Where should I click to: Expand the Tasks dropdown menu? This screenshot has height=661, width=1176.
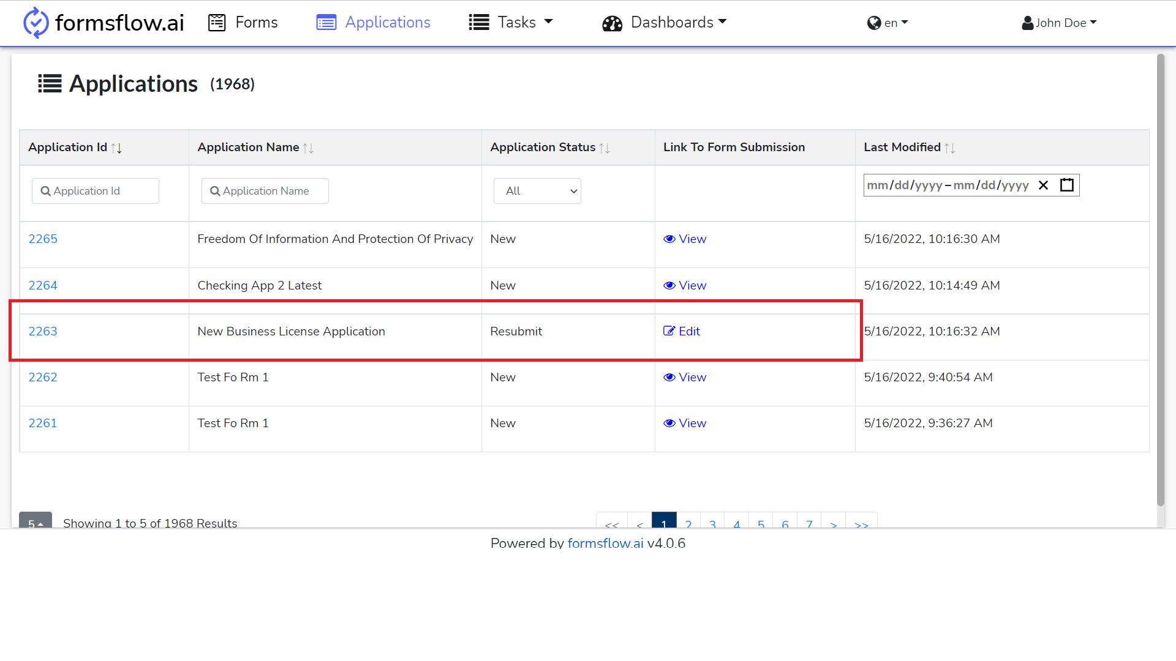coord(511,23)
